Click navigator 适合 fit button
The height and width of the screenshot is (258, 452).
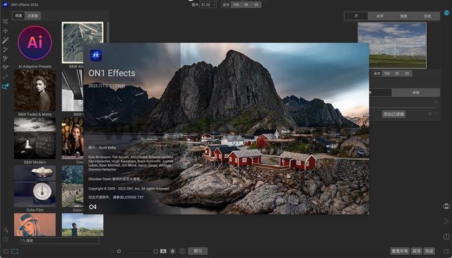click(377, 73)
